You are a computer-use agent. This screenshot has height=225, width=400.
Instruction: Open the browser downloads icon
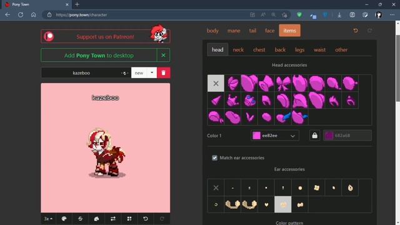point(339,15)
